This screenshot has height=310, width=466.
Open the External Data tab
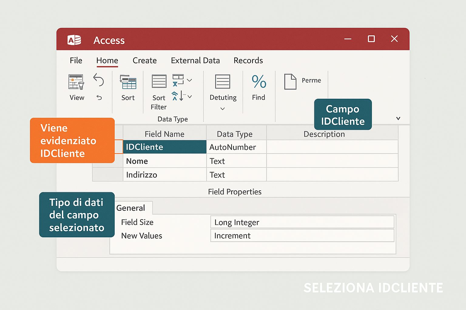click(x=195, y=61)
